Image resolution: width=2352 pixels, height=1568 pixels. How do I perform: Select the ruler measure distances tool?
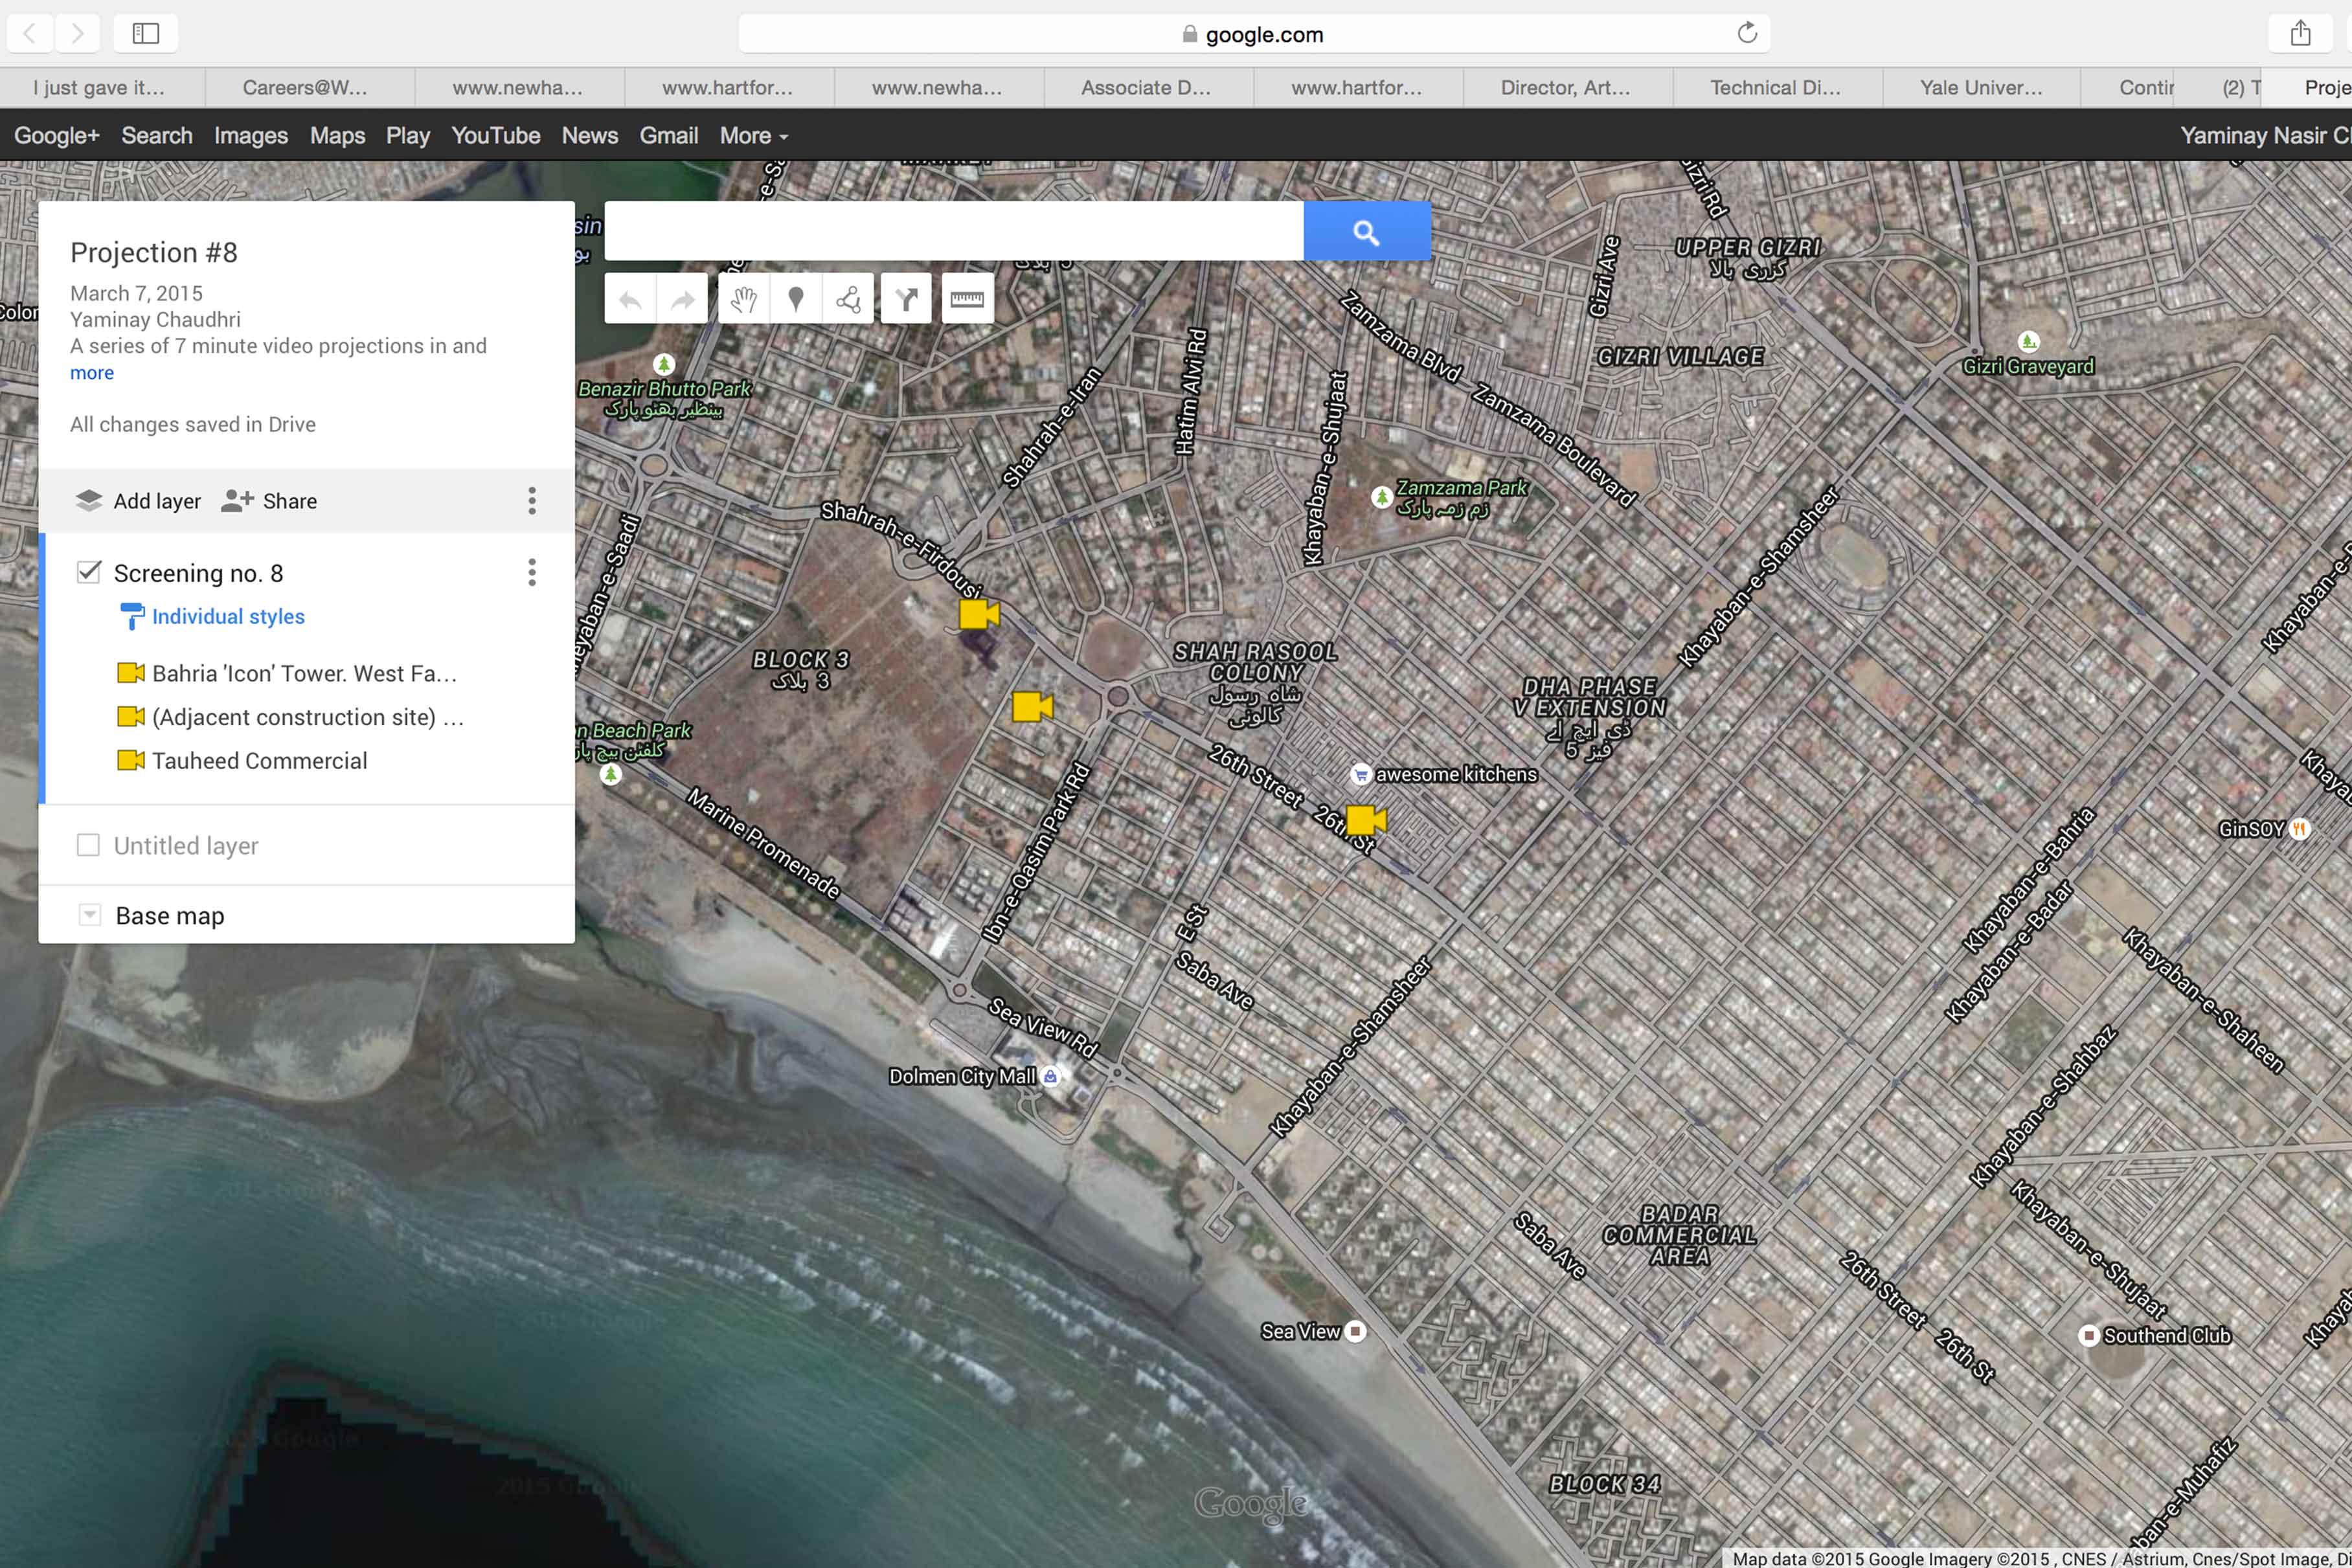click(966, 299)
